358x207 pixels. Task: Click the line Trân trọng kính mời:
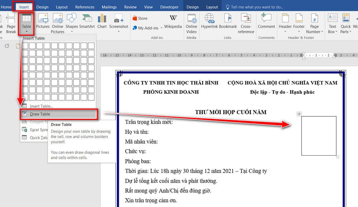[x=149, y=122]
